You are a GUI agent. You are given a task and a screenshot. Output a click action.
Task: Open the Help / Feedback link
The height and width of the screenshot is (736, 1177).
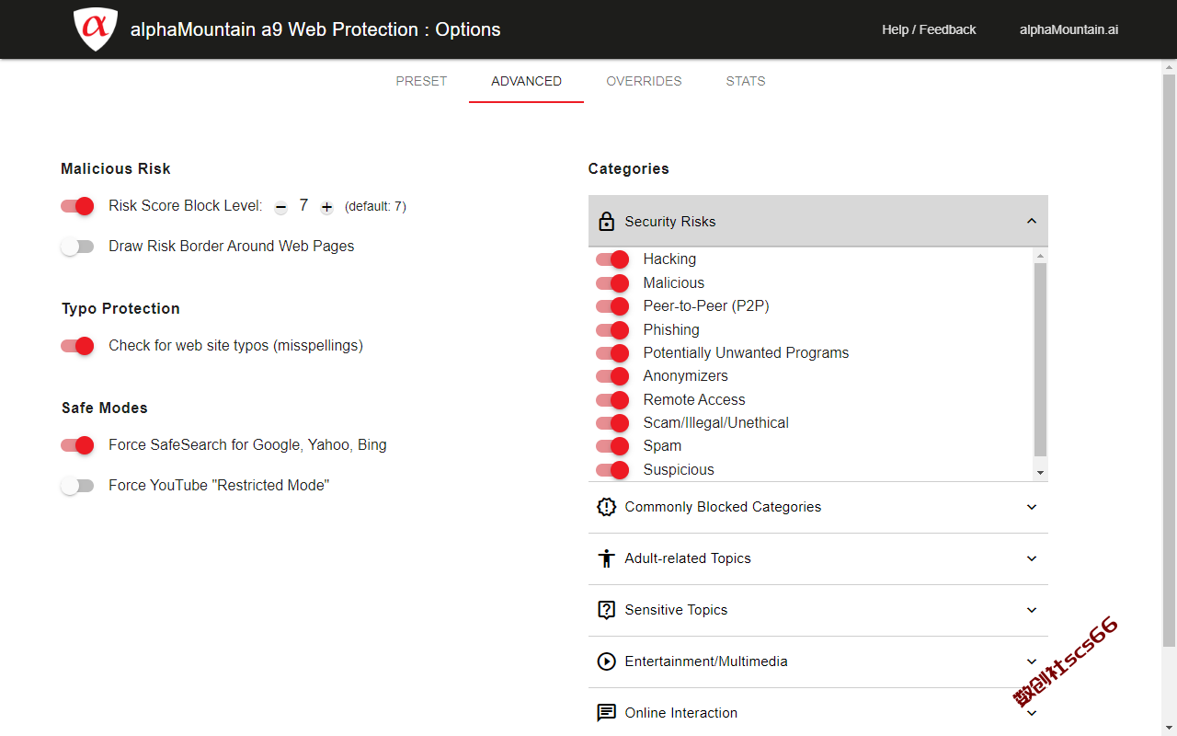[x=929, y=29]
